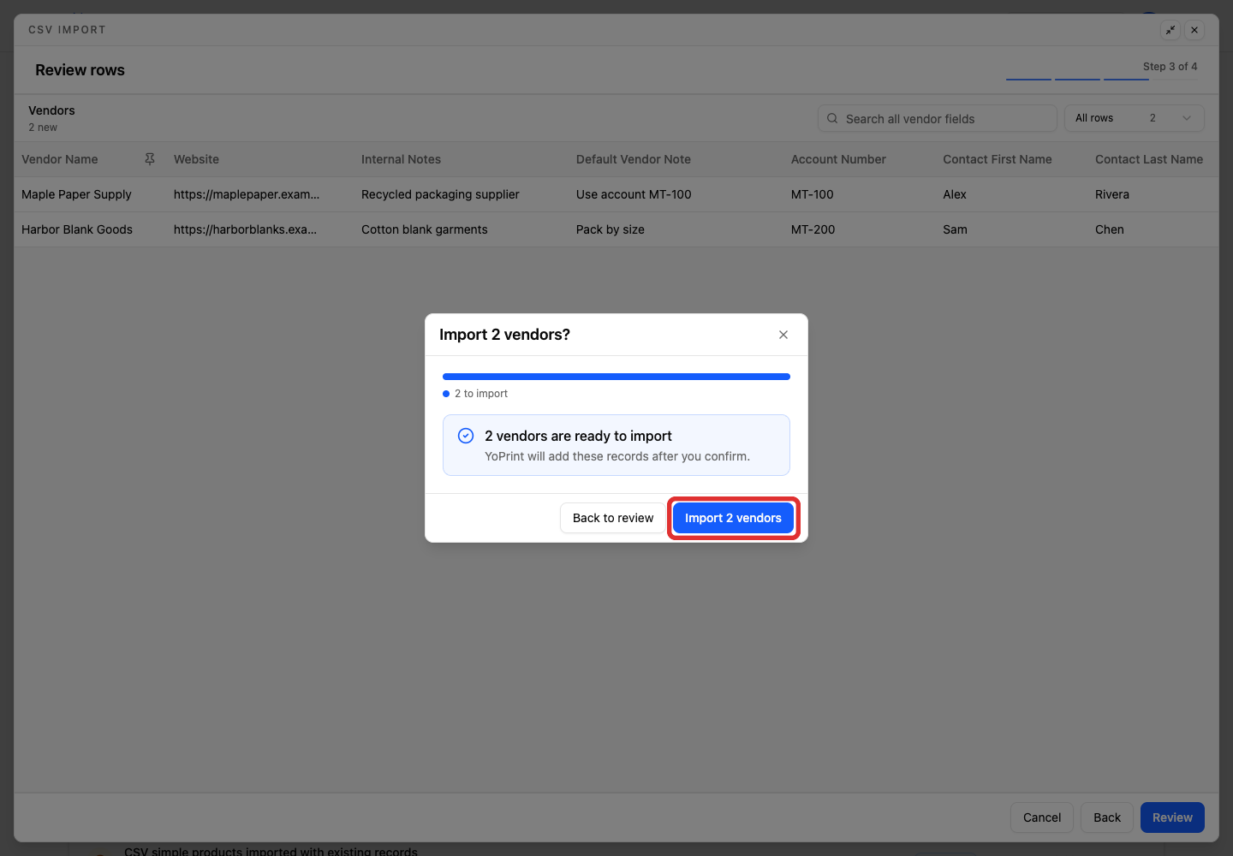Click the Vendor Name column header
Image resolution: width=1233 pixels, height=856 pixels.
point(60,159)
